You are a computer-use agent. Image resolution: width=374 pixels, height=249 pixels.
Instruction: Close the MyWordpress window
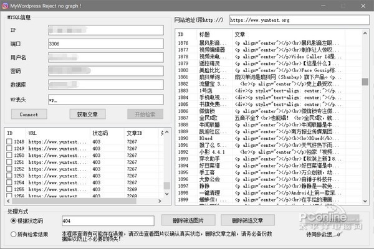pos(363,6)
